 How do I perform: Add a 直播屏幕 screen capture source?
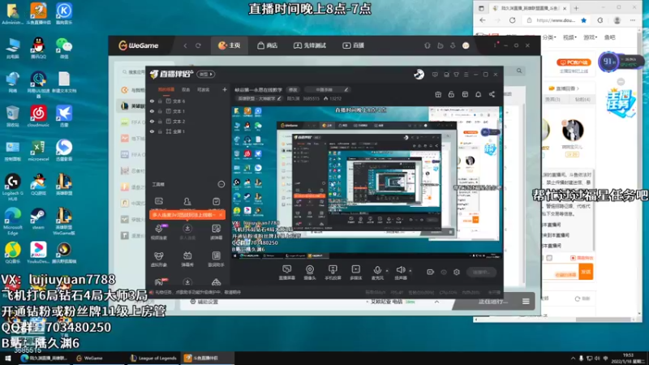pyautogui.click(x=287, y=273)
